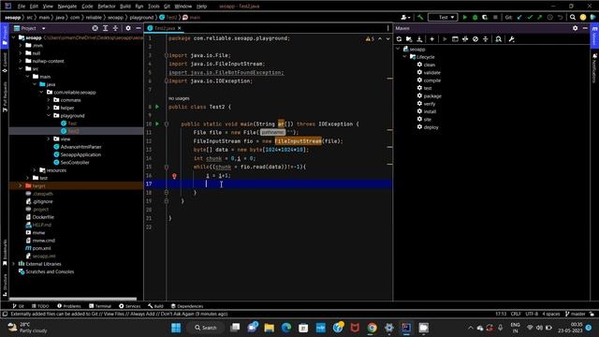Run the Test configuration with green play button
Image resolution: width=599 pixels, height=337 pixels.
pos(465,17)
